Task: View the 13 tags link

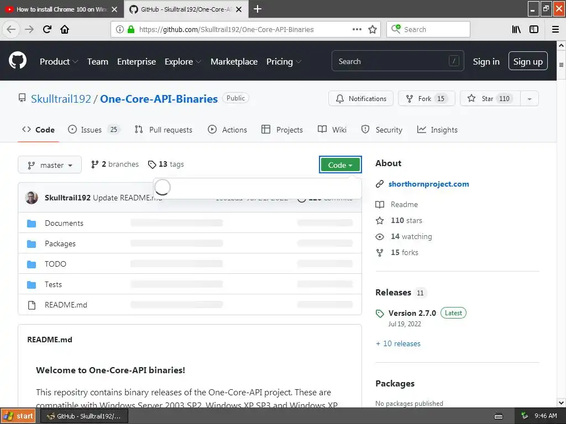Action: point(166,165)
